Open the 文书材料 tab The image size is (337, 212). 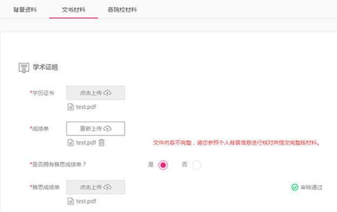(x=73, y=10)
